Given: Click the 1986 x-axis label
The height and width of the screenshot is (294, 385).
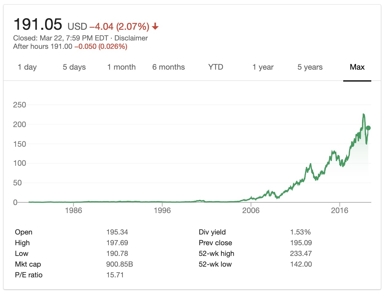Looking at the screenshot, I should [73, 210].
